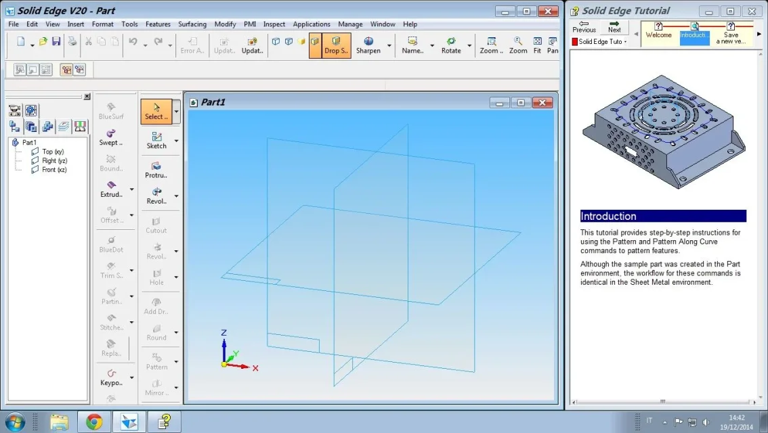
Task: Enable shaded display mode in toolbar
Action: click(302, 42)
